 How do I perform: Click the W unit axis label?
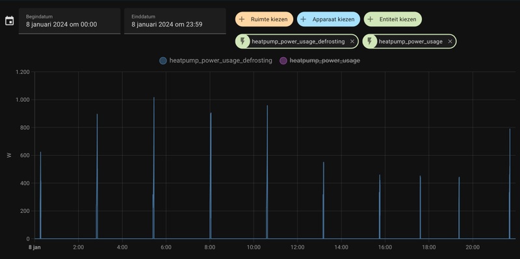click(x=9, y=155)
